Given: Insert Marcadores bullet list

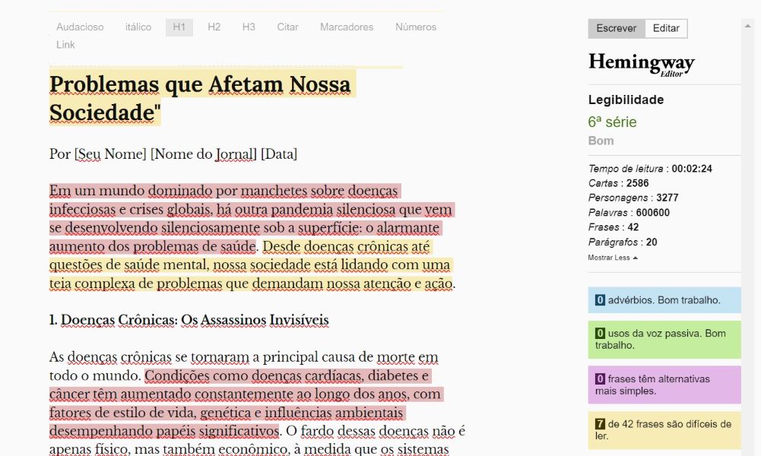Looking at the screenshot, I should tap(347, 27).
